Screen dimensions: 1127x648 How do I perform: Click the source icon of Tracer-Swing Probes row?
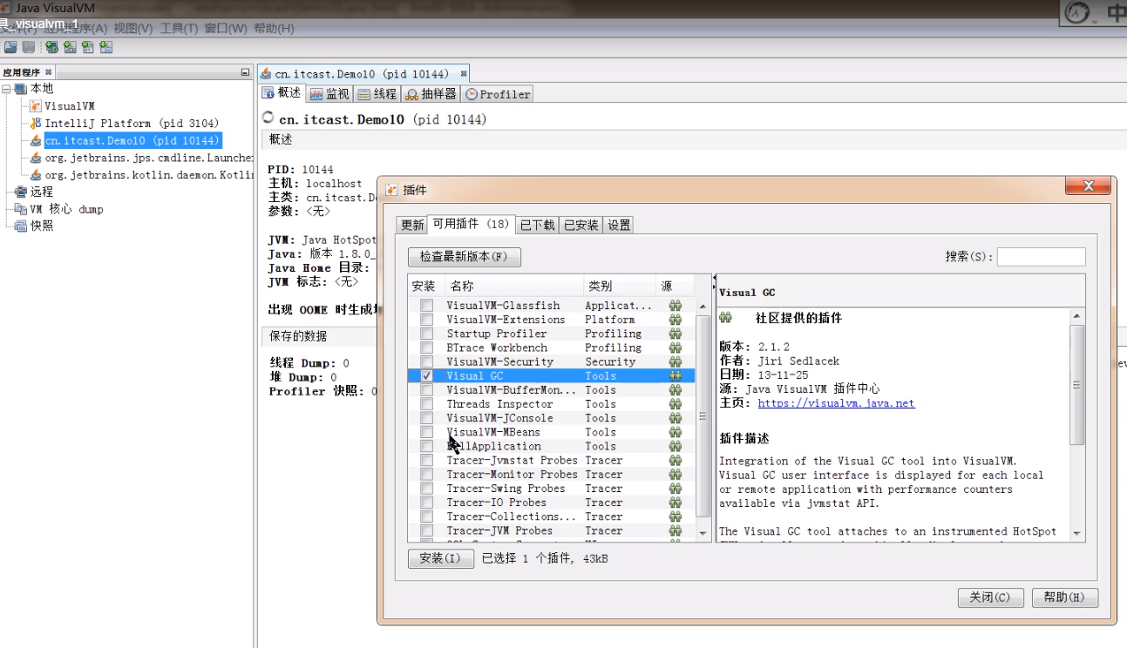pyautogui.click(x=675, y=488)
